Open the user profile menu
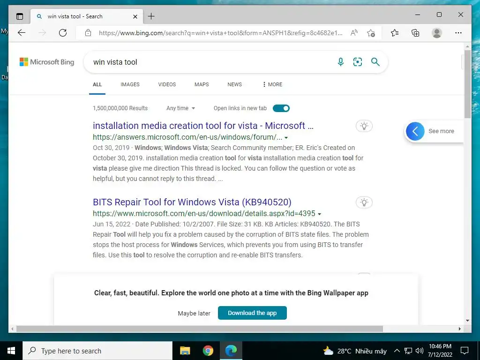480x360 pixels. 437,33
